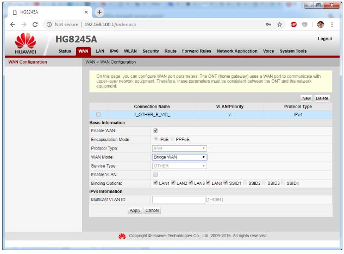Switch to the WLAN tab

click(x=130, y=51)
